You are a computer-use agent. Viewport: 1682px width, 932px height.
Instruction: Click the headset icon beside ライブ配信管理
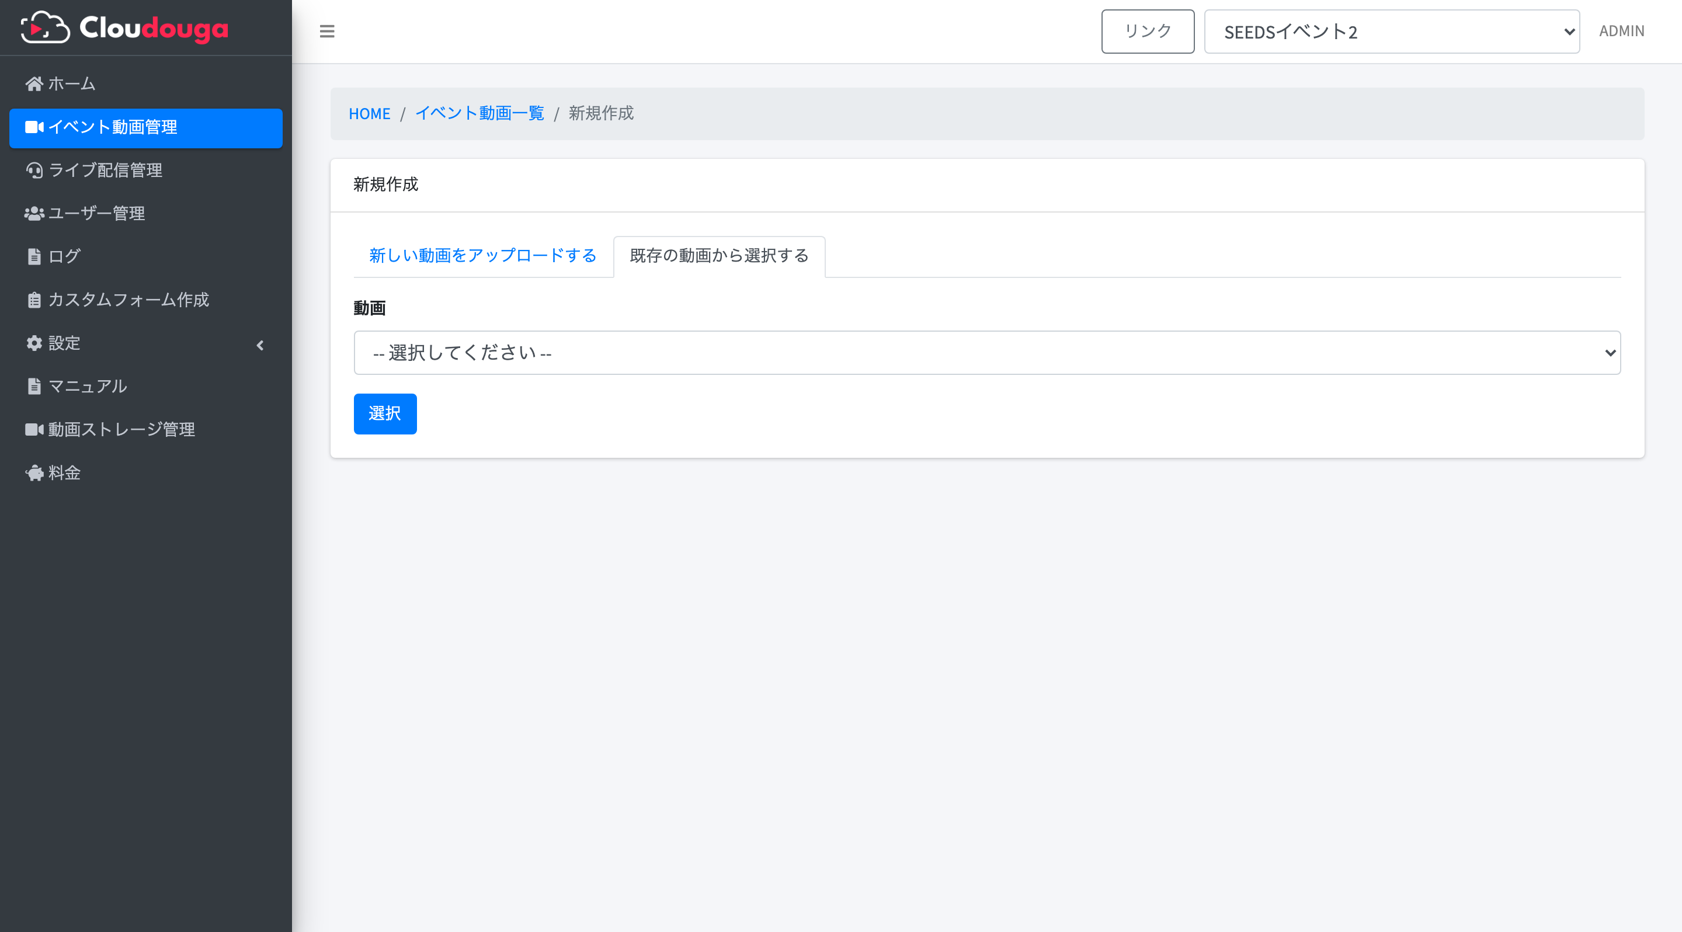coord(34,171)
